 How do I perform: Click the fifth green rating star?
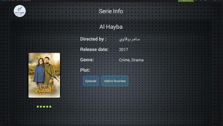(50, 107)
